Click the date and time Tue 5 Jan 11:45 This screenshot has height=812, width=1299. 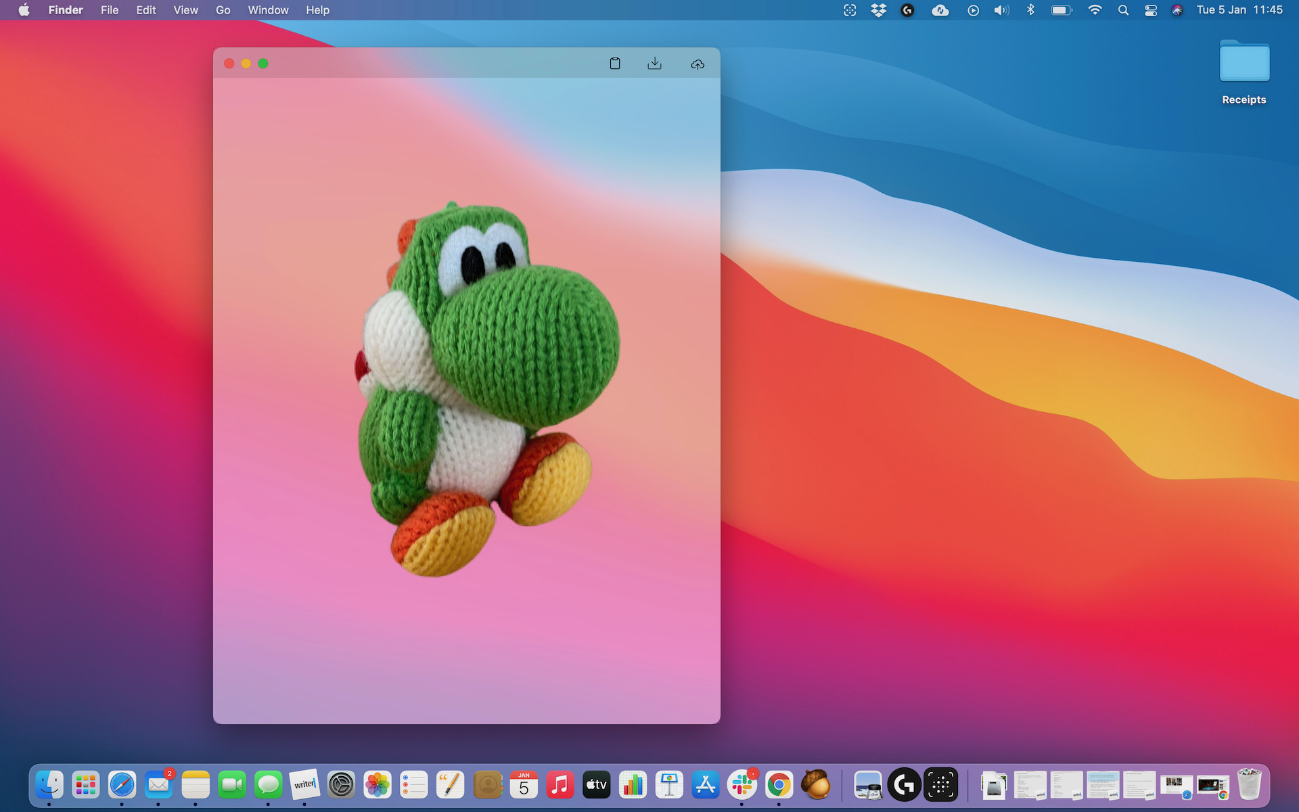(1239, 10)
